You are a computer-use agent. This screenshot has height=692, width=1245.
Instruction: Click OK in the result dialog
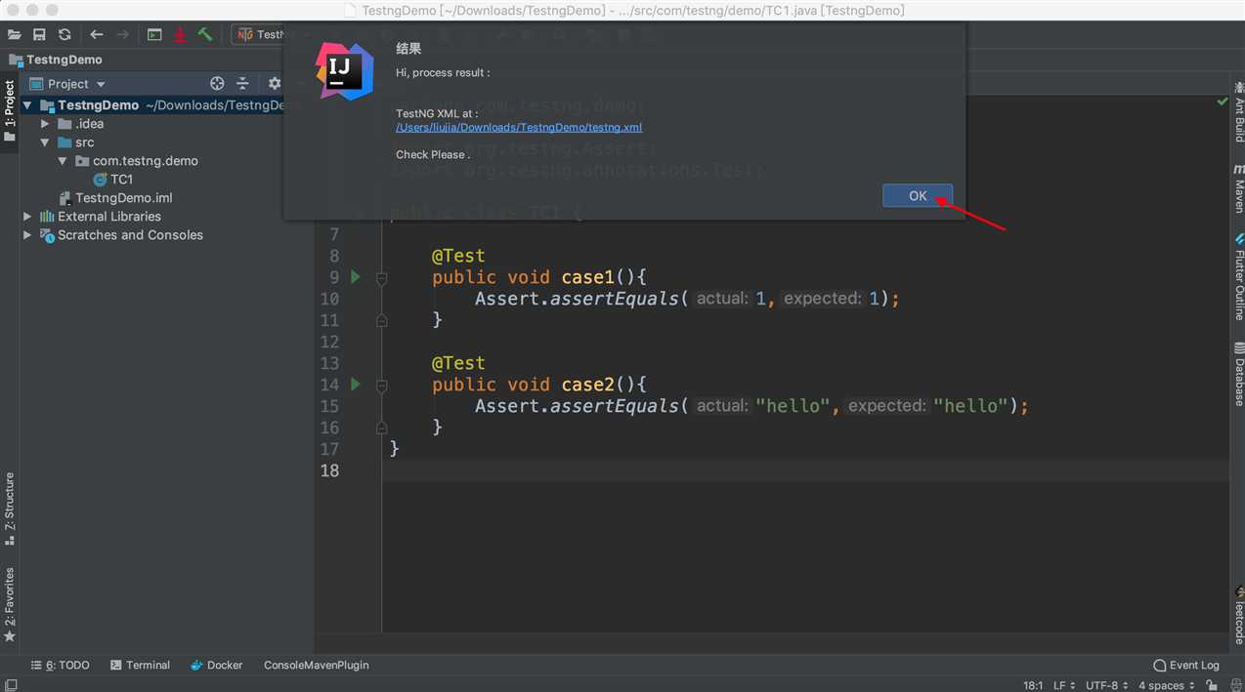tap(918, 195)
